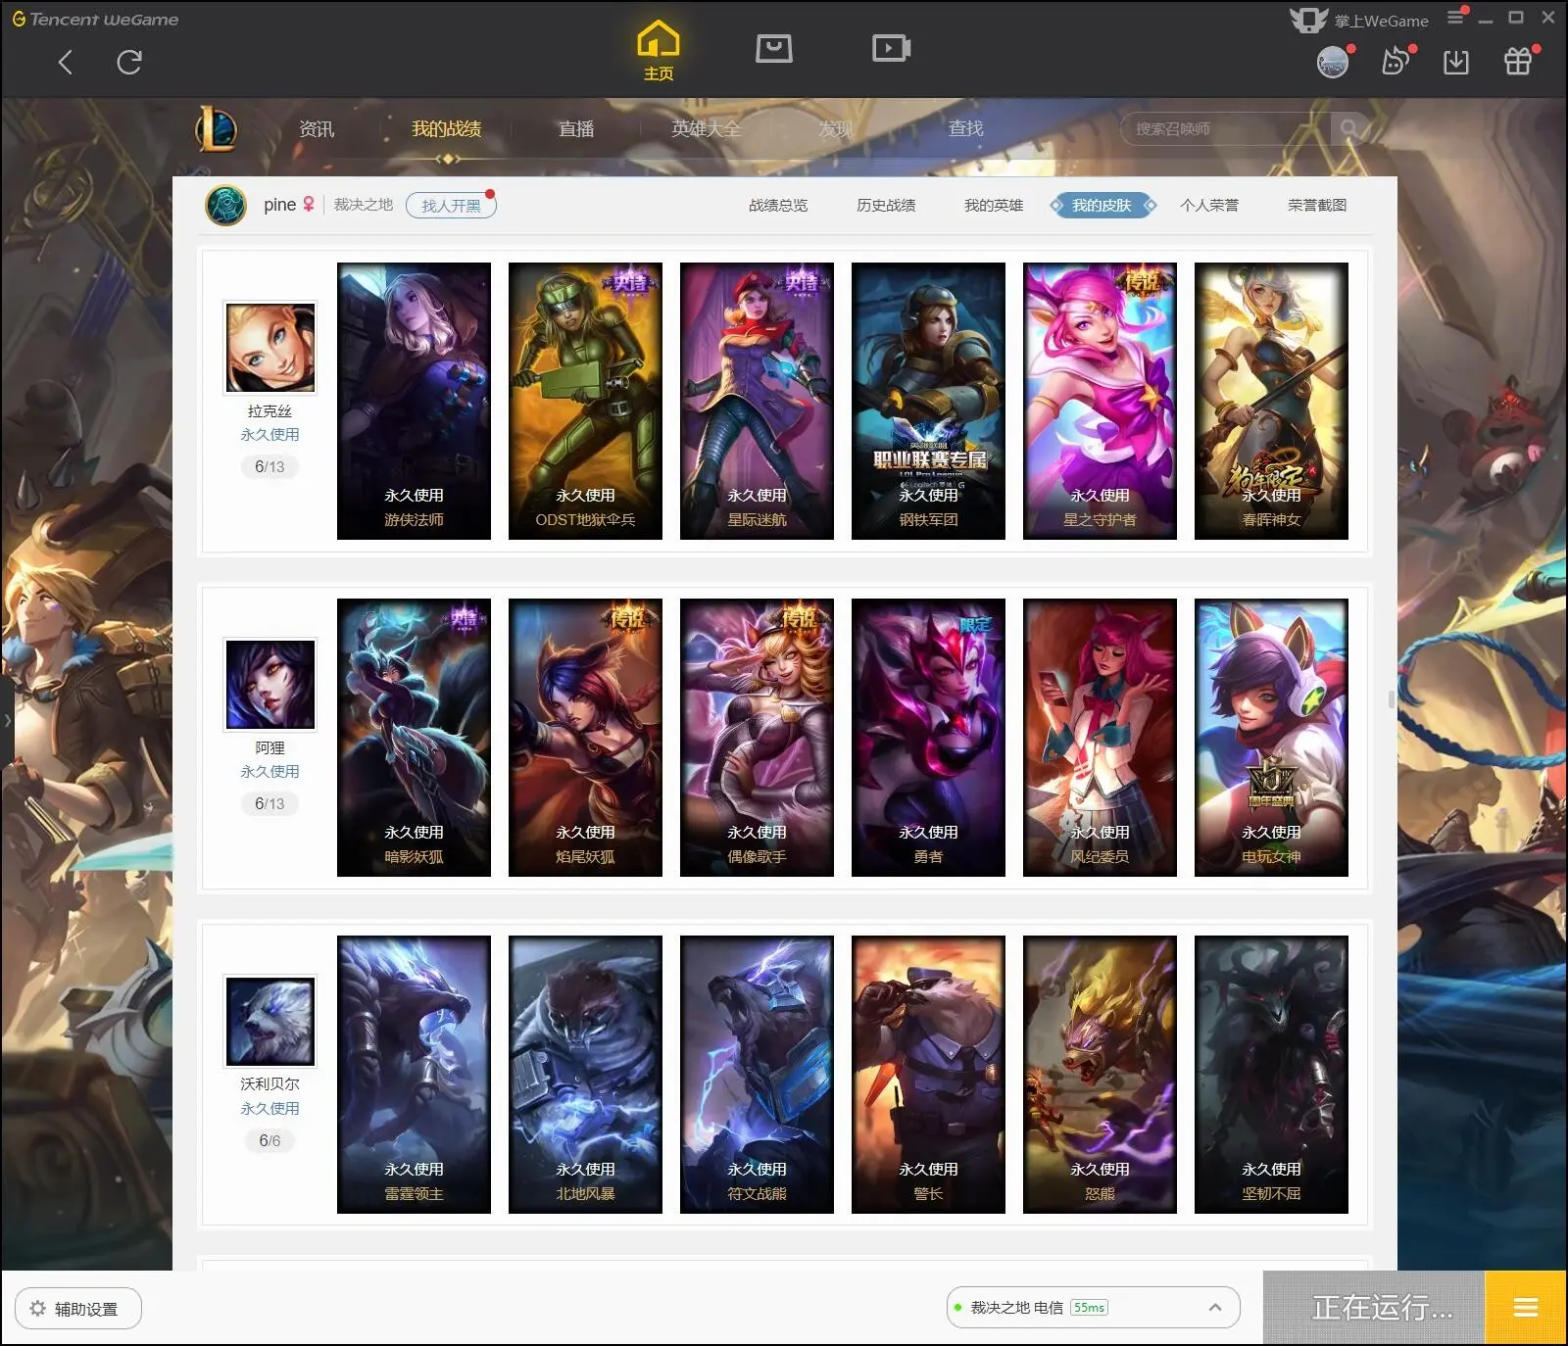Open the 偶像歌手 skin card

(x=757, y=738)
